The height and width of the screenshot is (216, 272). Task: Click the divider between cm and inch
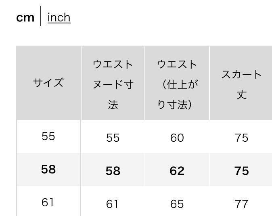[41, 17]
